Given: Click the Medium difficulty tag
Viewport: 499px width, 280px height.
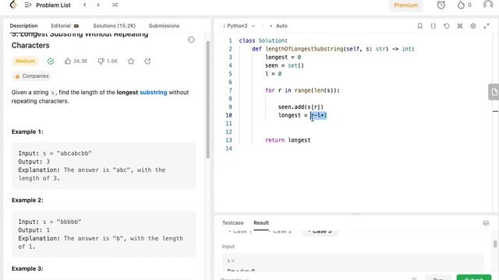Looking at the screenshot, I should point(25,61).
